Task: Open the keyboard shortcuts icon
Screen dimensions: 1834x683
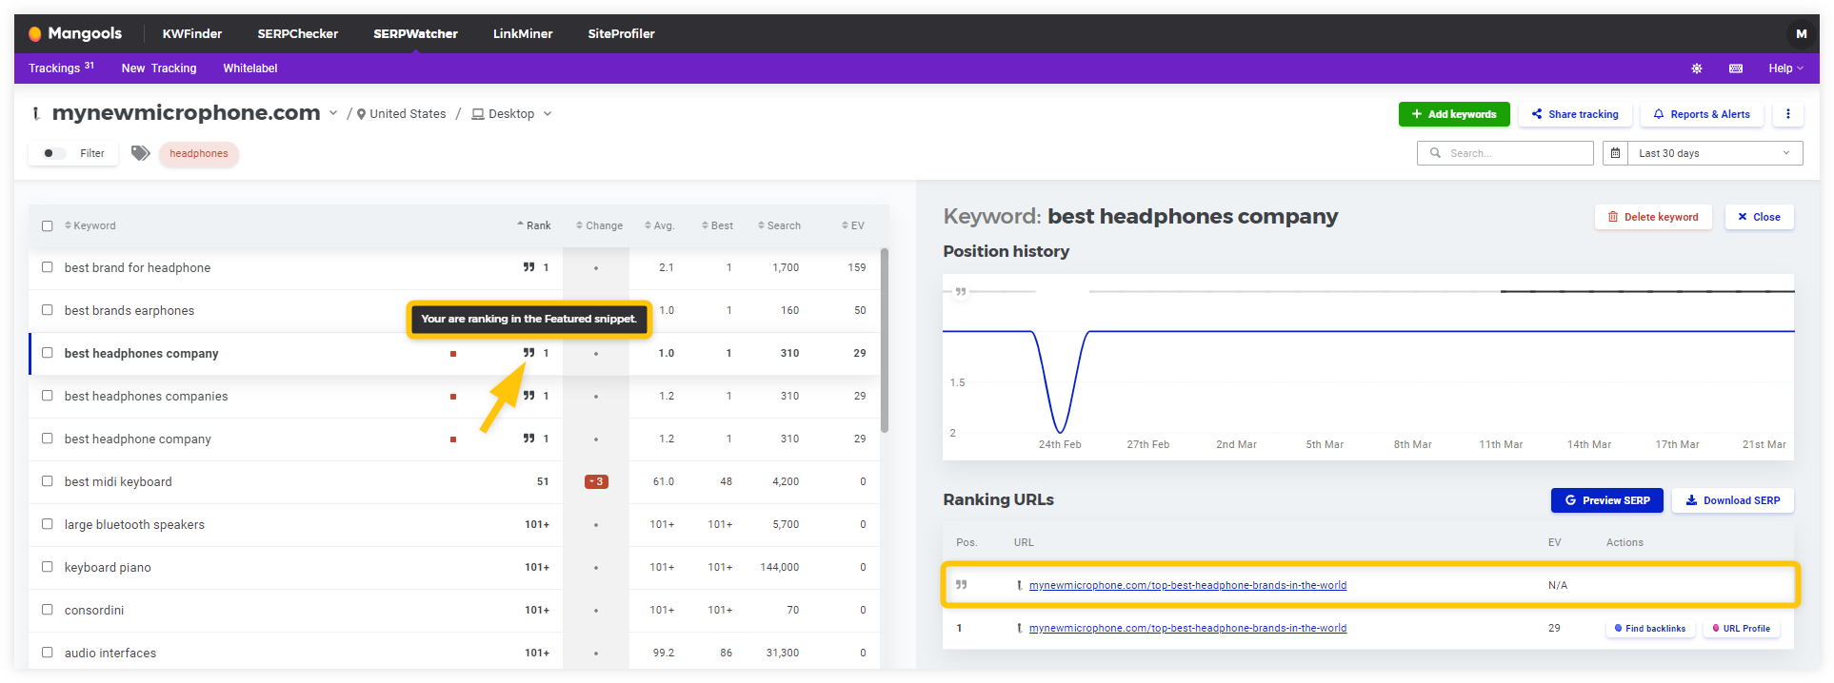Action: click(1736, 68)
